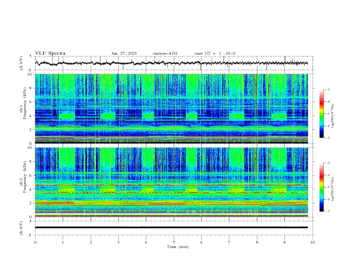Click the "7" tick on the time axis
Viewport: 352px width, 272px height.
tap(229, 242)
